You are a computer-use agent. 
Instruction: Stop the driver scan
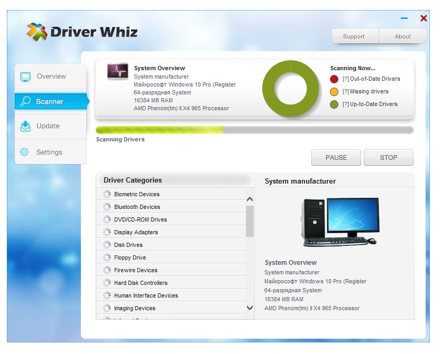[x=389, y=157]
